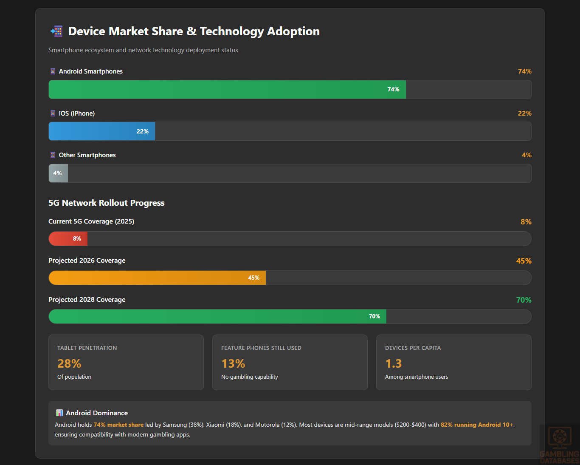This screenshot has height=465, width=580.
Task: Click the chart icon beside Android Dominance
Action: (59, 413)
